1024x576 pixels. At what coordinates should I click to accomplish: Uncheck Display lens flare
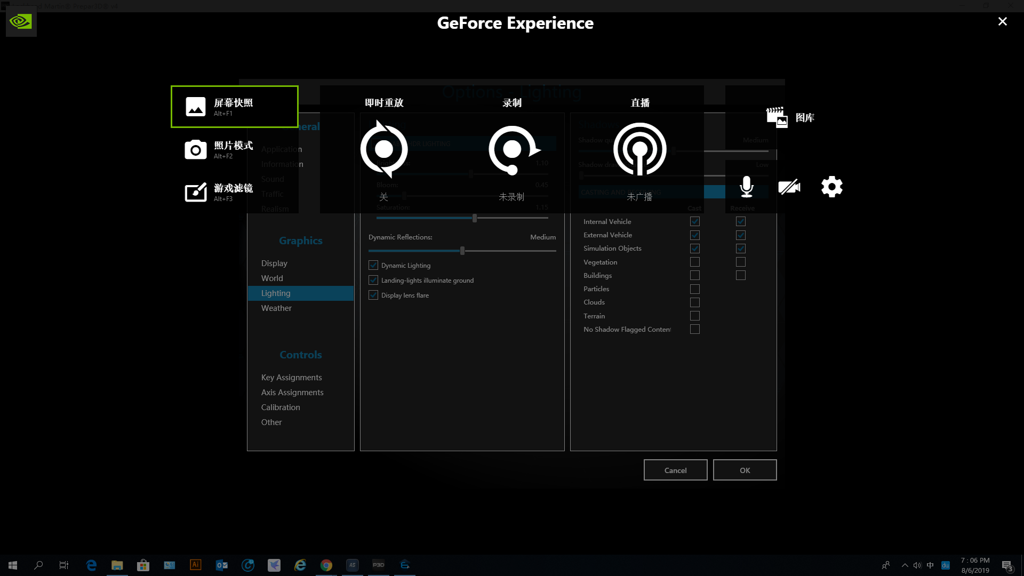pyautogui.click(x=373, y=295)
